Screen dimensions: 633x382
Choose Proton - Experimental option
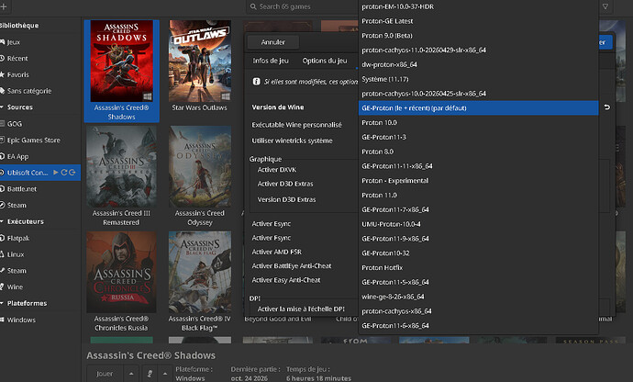(x=478, y=181)
